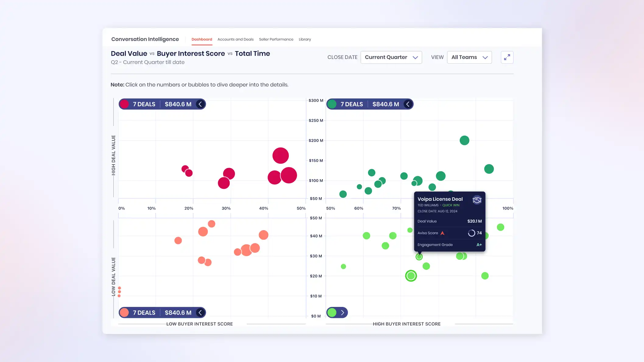Viewport: 644px width, 362px height.
Task: Collapse the salmon 7 DEALS summary chevron
Action: coord(200,312)
